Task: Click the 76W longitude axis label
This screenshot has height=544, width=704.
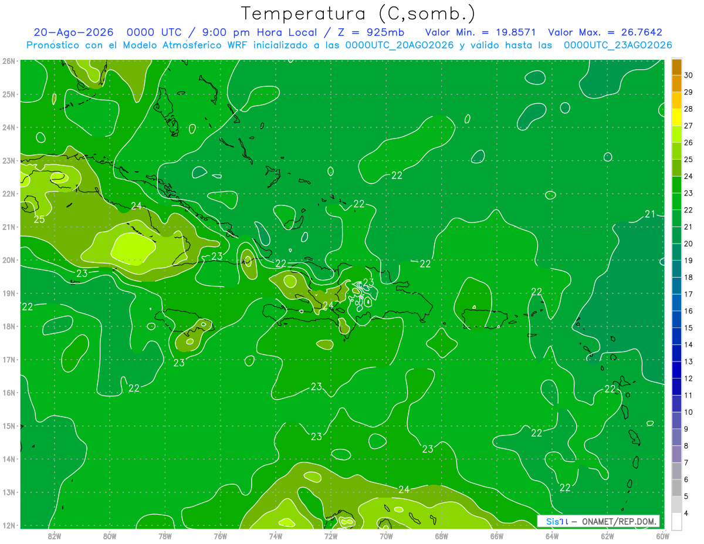Action: pos(220,536)
